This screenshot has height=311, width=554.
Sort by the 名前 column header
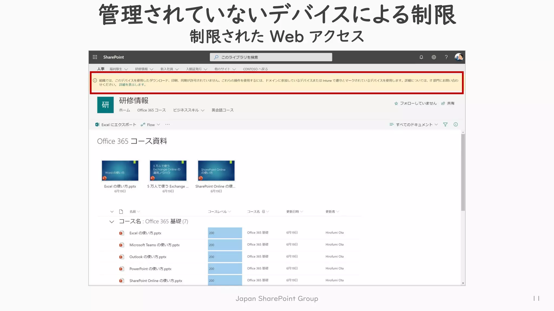(x=133, y=211)
